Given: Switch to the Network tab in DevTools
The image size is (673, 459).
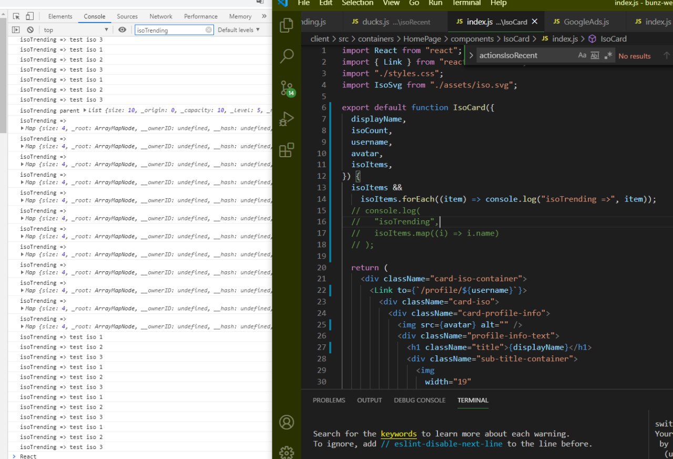Looking at the screenshot, I should 160,16.
